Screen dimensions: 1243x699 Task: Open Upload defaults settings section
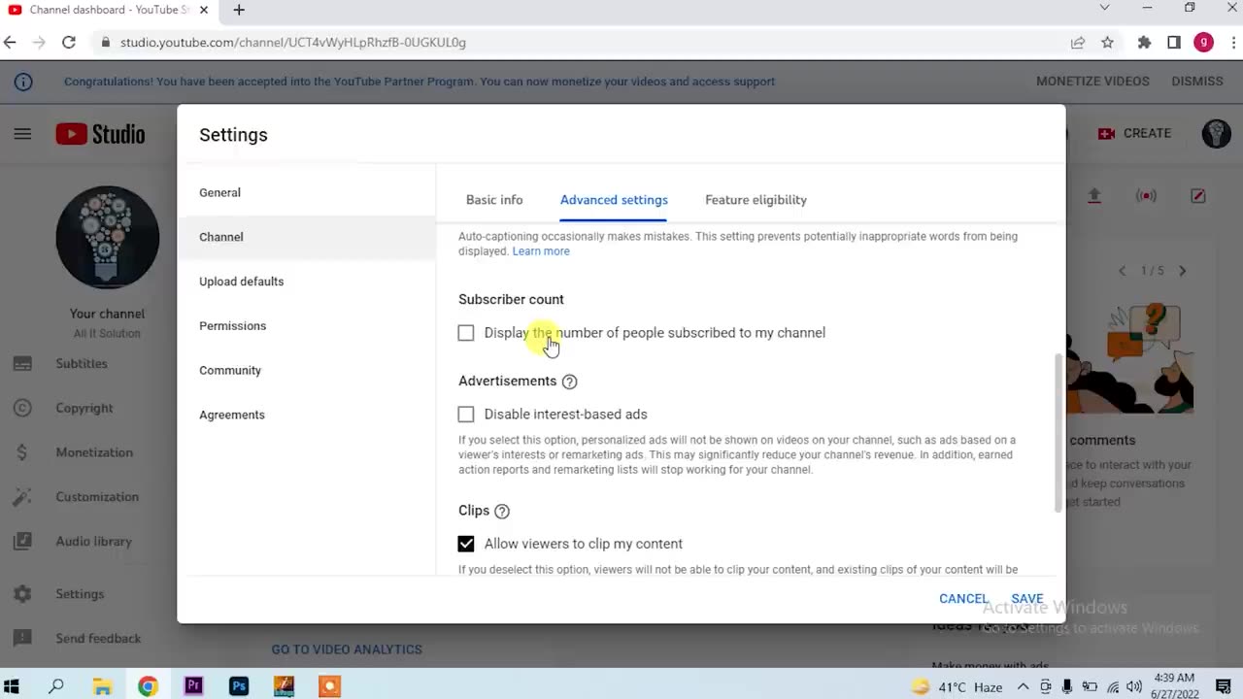click(306, 282)
